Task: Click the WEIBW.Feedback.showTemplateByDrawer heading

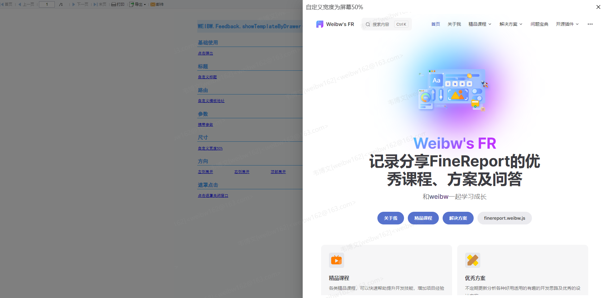Action: 249,26
